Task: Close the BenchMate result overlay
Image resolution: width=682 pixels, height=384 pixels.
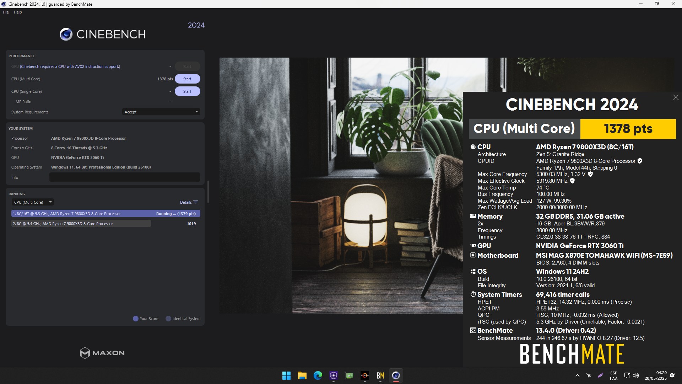Action: click(x=676, y=97)
